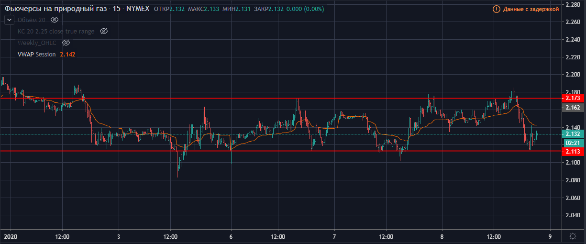Click the VWAP value 2.142

click(68, 55)
